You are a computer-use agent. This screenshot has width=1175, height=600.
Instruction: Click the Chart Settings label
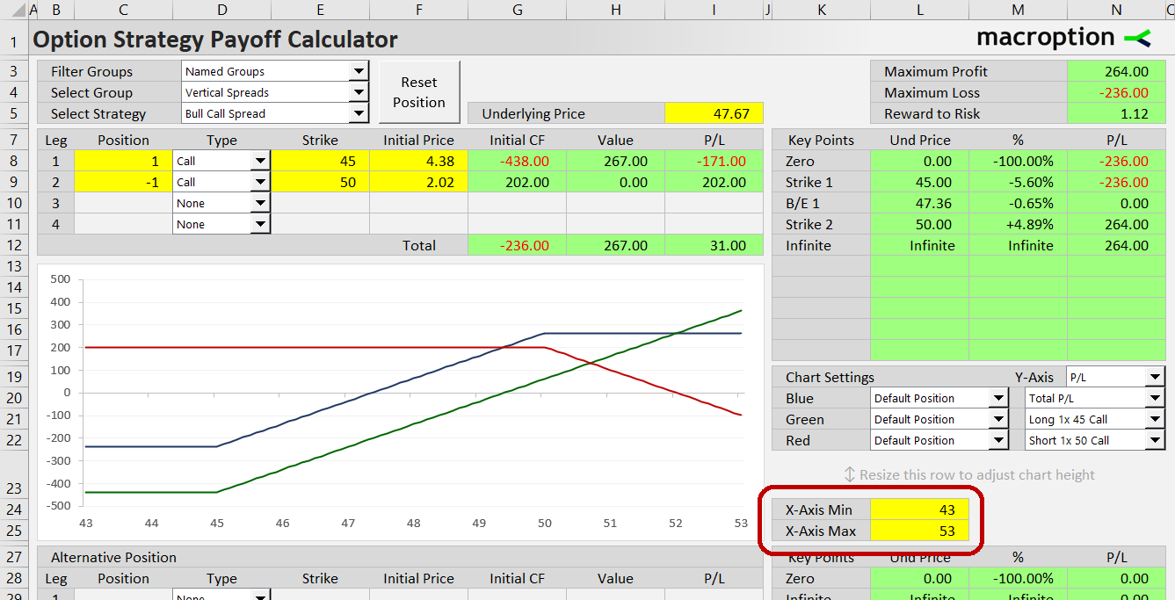830,377
